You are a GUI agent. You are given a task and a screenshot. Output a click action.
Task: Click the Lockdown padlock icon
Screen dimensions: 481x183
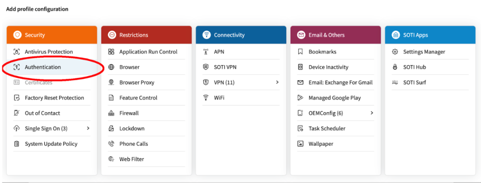(111, 129)
